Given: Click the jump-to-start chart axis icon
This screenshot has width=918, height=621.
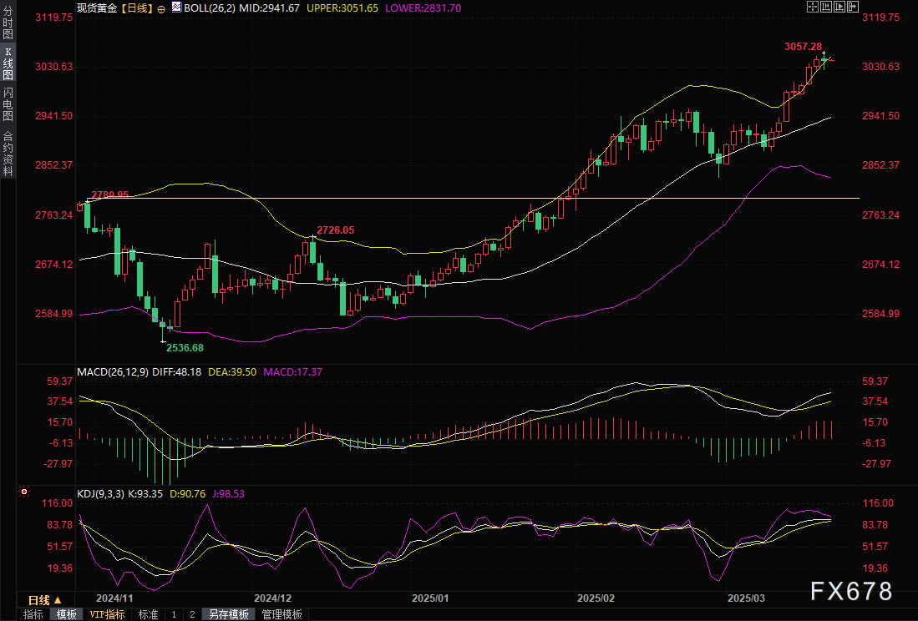Looking at the screenshot, I should coord(827,7).
